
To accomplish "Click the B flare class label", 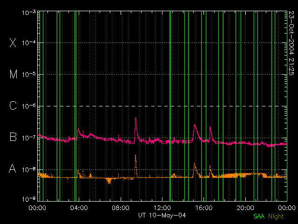I will pyautogui.click(x=13, y=137).
